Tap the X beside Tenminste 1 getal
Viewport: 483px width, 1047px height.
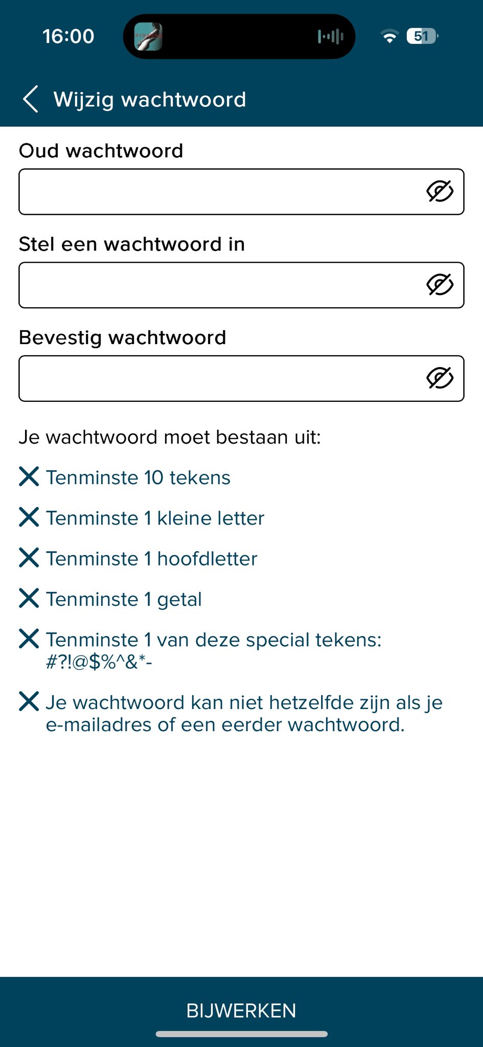29,598
